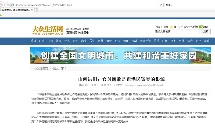Open the 时政 navigation menu item
Screen dimensions: 215x128
pyautogui.click(x=42, y=41)
